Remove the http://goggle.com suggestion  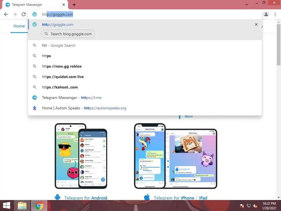click(x=256, y=24)
